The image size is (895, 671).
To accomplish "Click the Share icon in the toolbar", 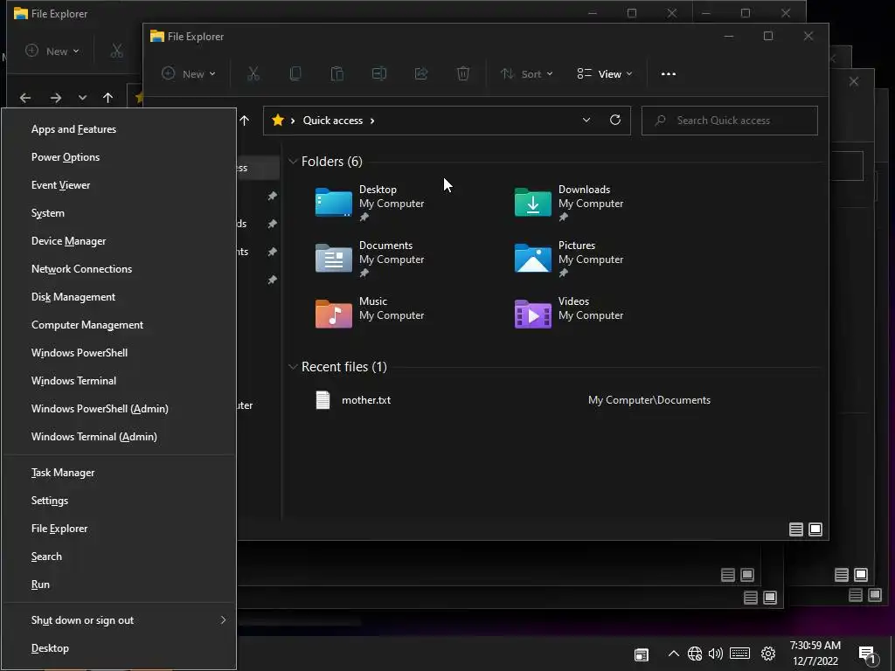I will click(x=421, y=73).
